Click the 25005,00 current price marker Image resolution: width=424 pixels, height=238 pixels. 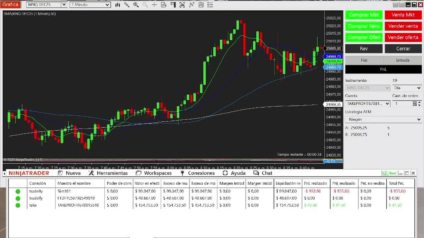[333, 49]
